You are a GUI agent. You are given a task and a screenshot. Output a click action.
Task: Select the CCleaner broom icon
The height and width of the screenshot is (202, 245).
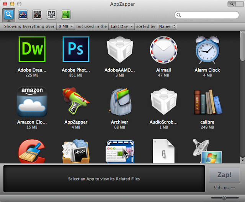[32, 151]
